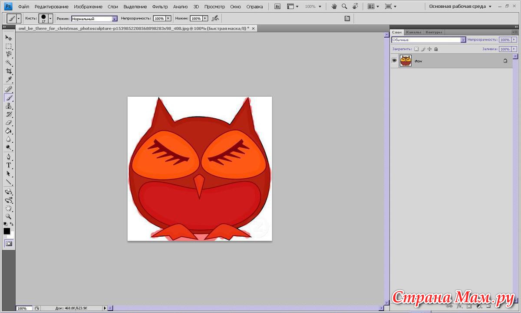
Task: Select the Magic Wand tool
Action: click(8, 63)
